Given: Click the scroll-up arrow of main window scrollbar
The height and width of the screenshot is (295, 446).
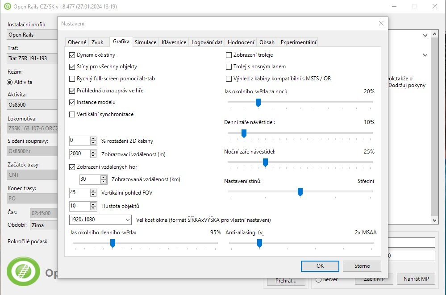Looking at the screenshot, I should [434, 34].
